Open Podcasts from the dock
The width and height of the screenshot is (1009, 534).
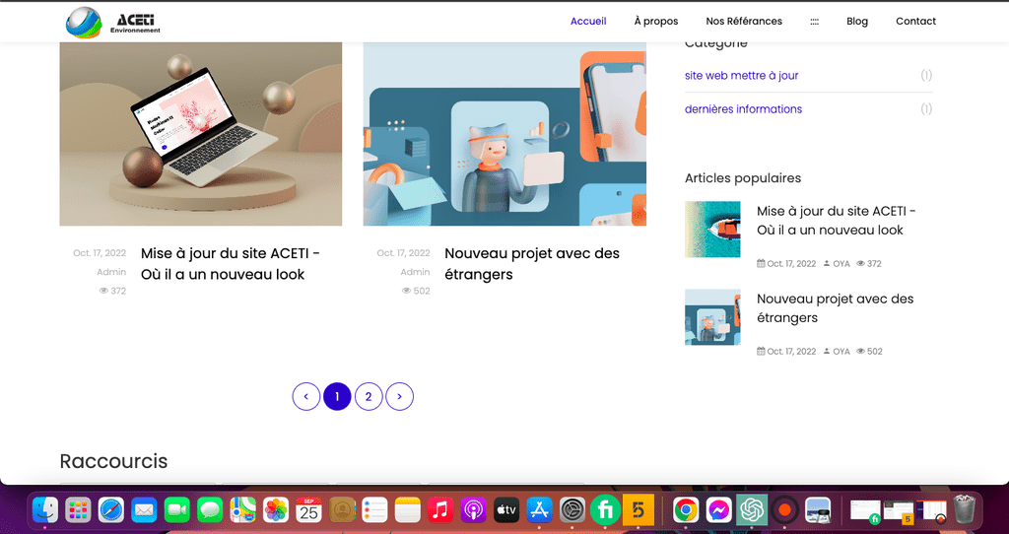[x=474, y=510]
